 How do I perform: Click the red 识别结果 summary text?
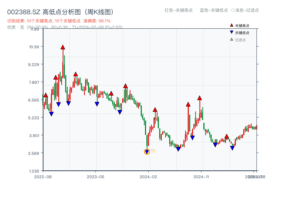tap(59, 21)
